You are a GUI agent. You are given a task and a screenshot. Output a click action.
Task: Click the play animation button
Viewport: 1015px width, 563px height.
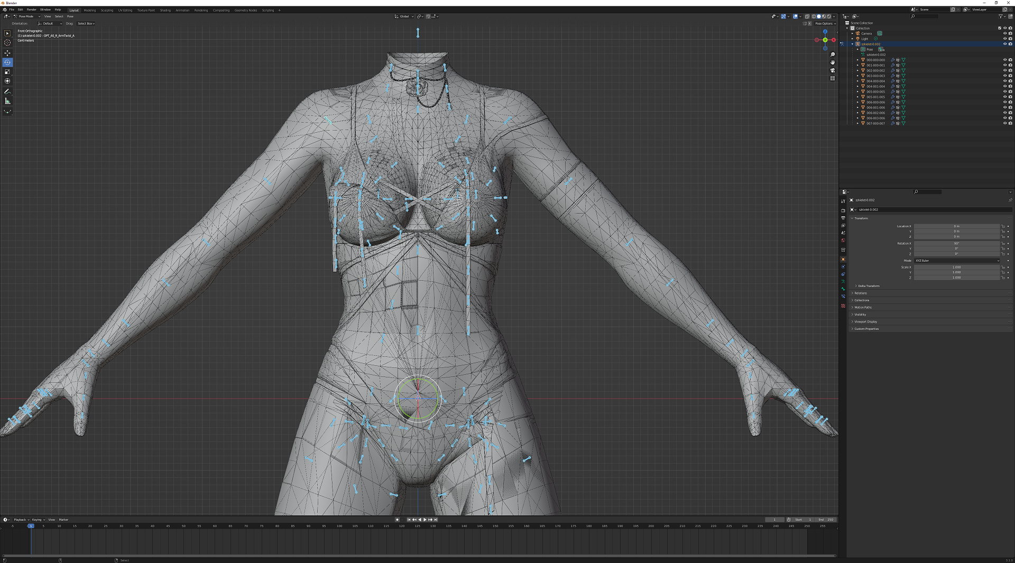(425, 520)
